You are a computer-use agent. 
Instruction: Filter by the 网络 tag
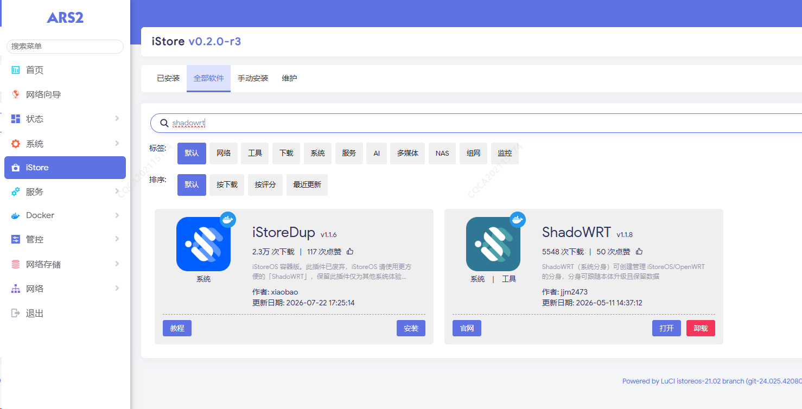pos(224,153)
